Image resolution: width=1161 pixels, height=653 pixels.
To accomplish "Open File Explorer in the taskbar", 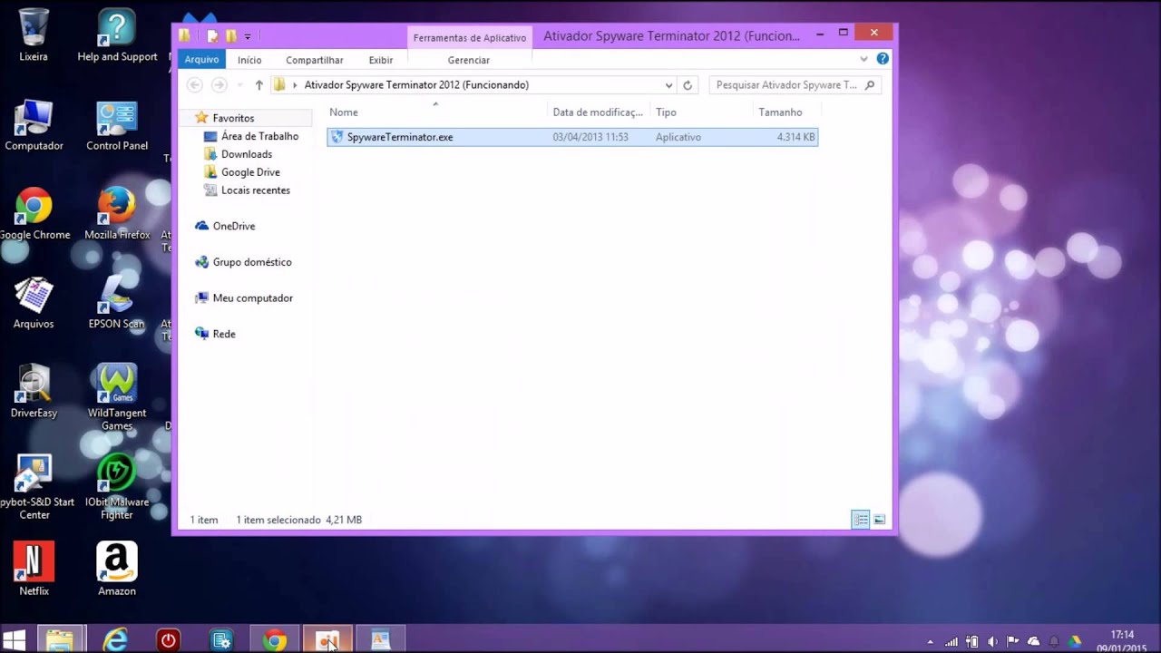I will (60, 640).
